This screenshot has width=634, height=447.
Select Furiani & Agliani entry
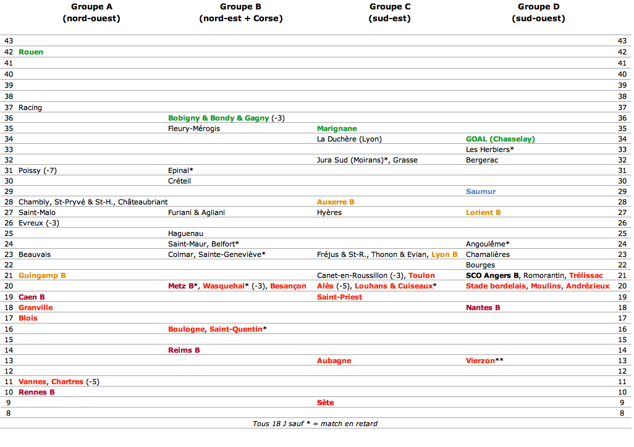pos(197,212)
